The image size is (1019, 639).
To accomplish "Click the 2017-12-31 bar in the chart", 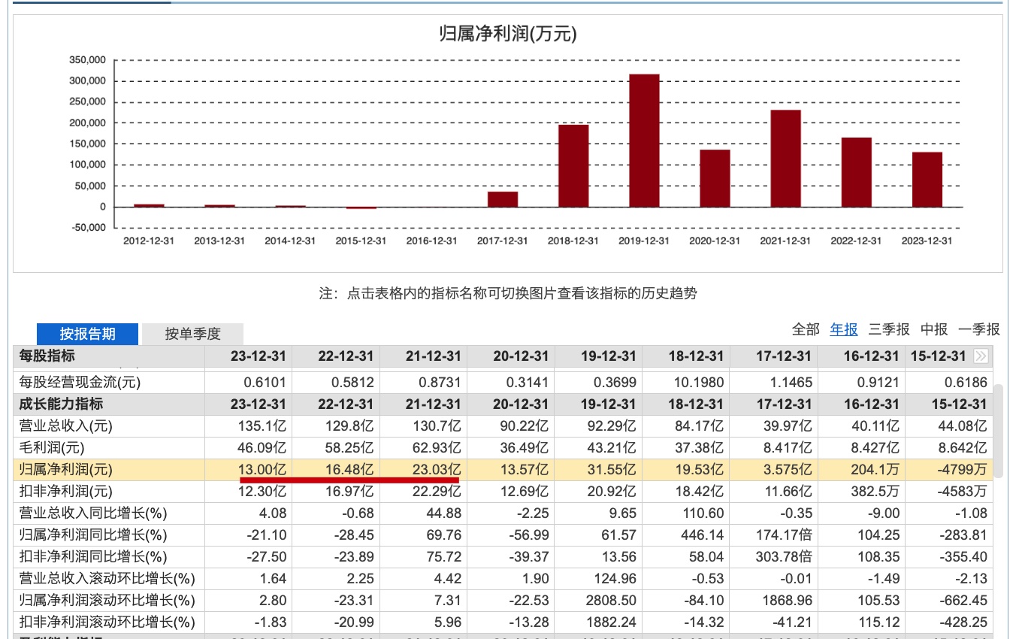I will (503, 199).
